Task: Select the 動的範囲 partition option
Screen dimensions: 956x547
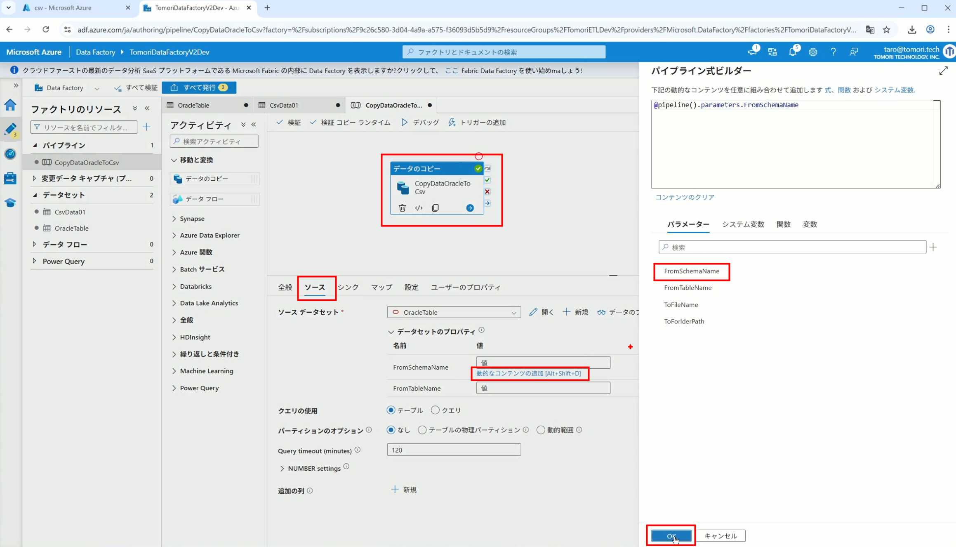Action: coord(540,430)
